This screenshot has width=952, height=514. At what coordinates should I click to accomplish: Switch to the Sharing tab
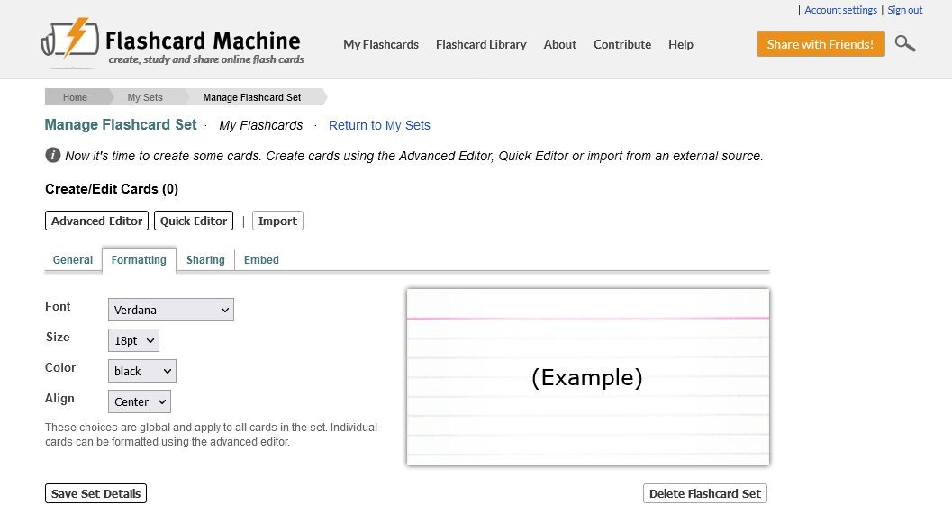205,260
